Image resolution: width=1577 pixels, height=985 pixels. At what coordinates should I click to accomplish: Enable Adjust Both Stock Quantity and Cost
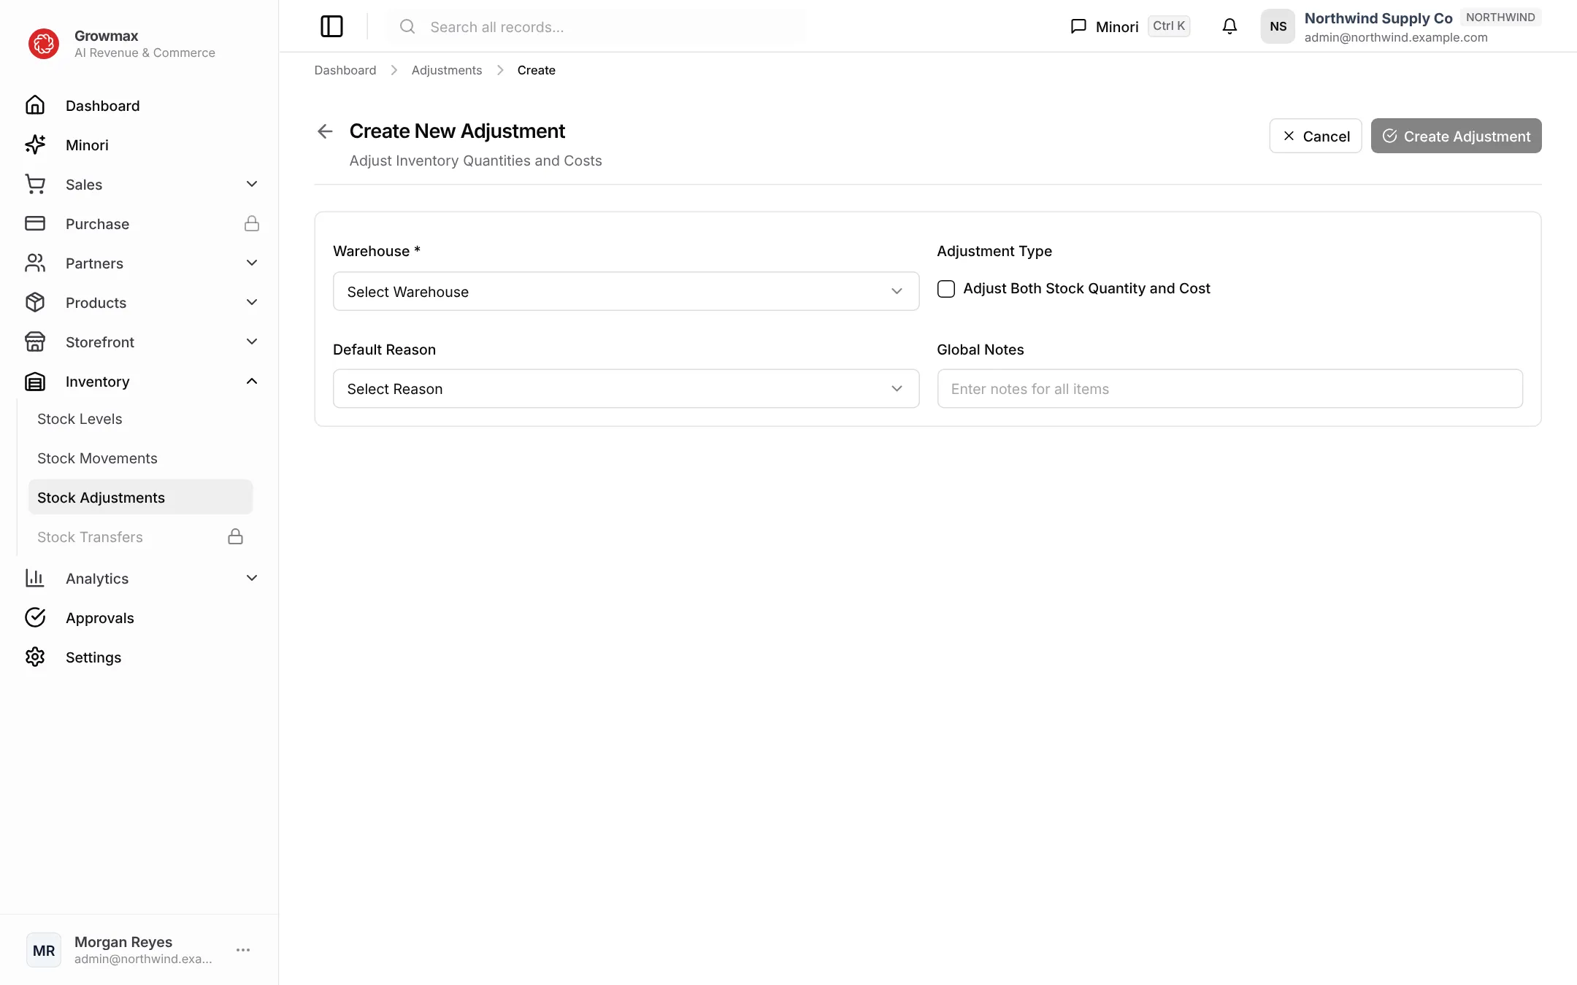tap(946, 289)
